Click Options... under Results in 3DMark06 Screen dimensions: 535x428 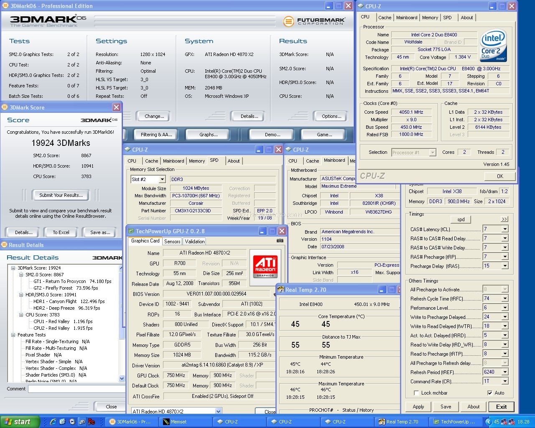point(331,116)
